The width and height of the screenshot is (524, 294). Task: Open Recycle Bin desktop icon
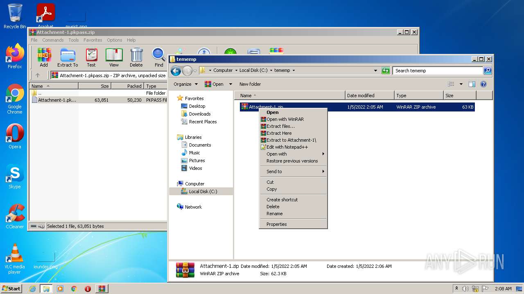(15, 16)
